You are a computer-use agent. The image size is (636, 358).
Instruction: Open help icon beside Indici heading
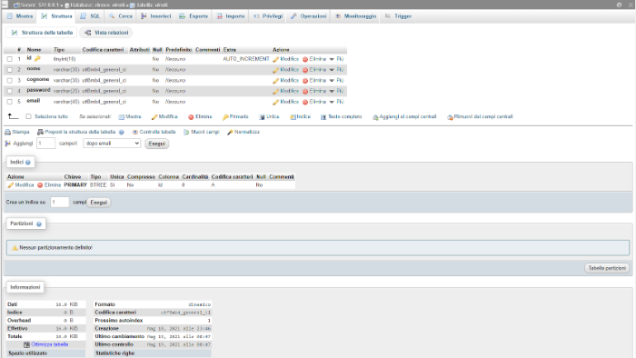(x=28, y=162)
